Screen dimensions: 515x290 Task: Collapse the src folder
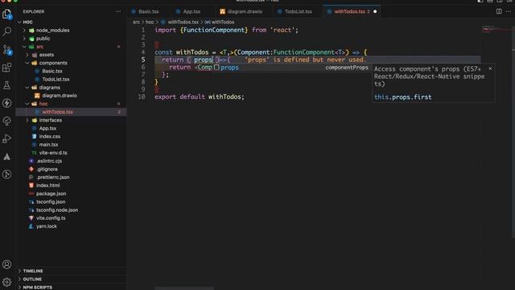pyautogui.click(x=24, y=47)
